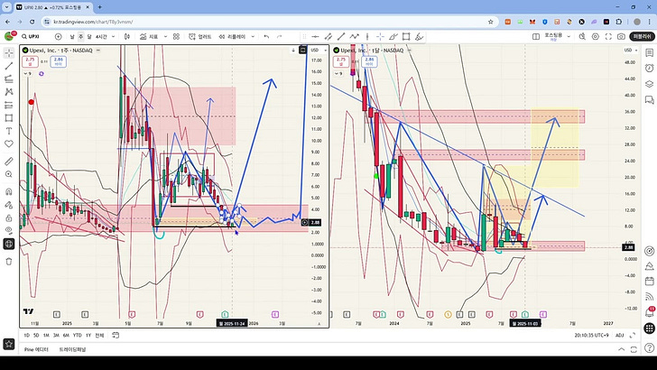Expand USD currency dropdown on left chart

click(x=319, y=51)
